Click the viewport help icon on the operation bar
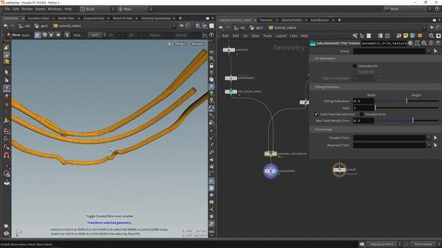Screen dimensions: 442x248 211,35
